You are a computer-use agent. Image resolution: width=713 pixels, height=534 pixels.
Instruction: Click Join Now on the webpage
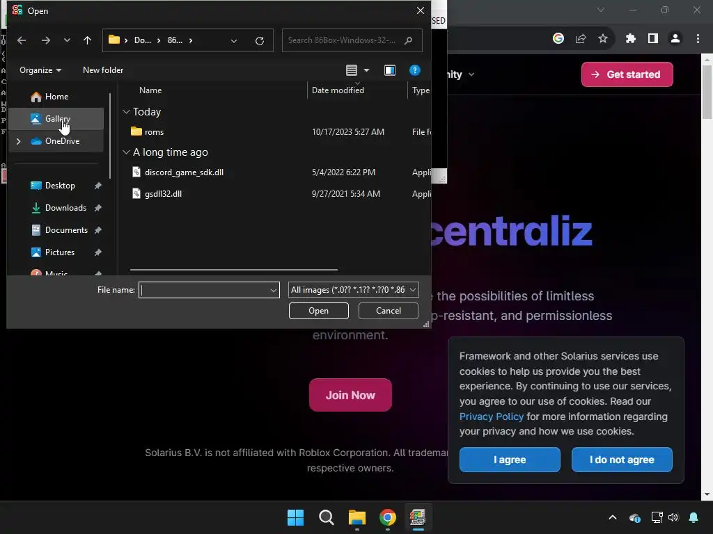click(x=350, y=395)
